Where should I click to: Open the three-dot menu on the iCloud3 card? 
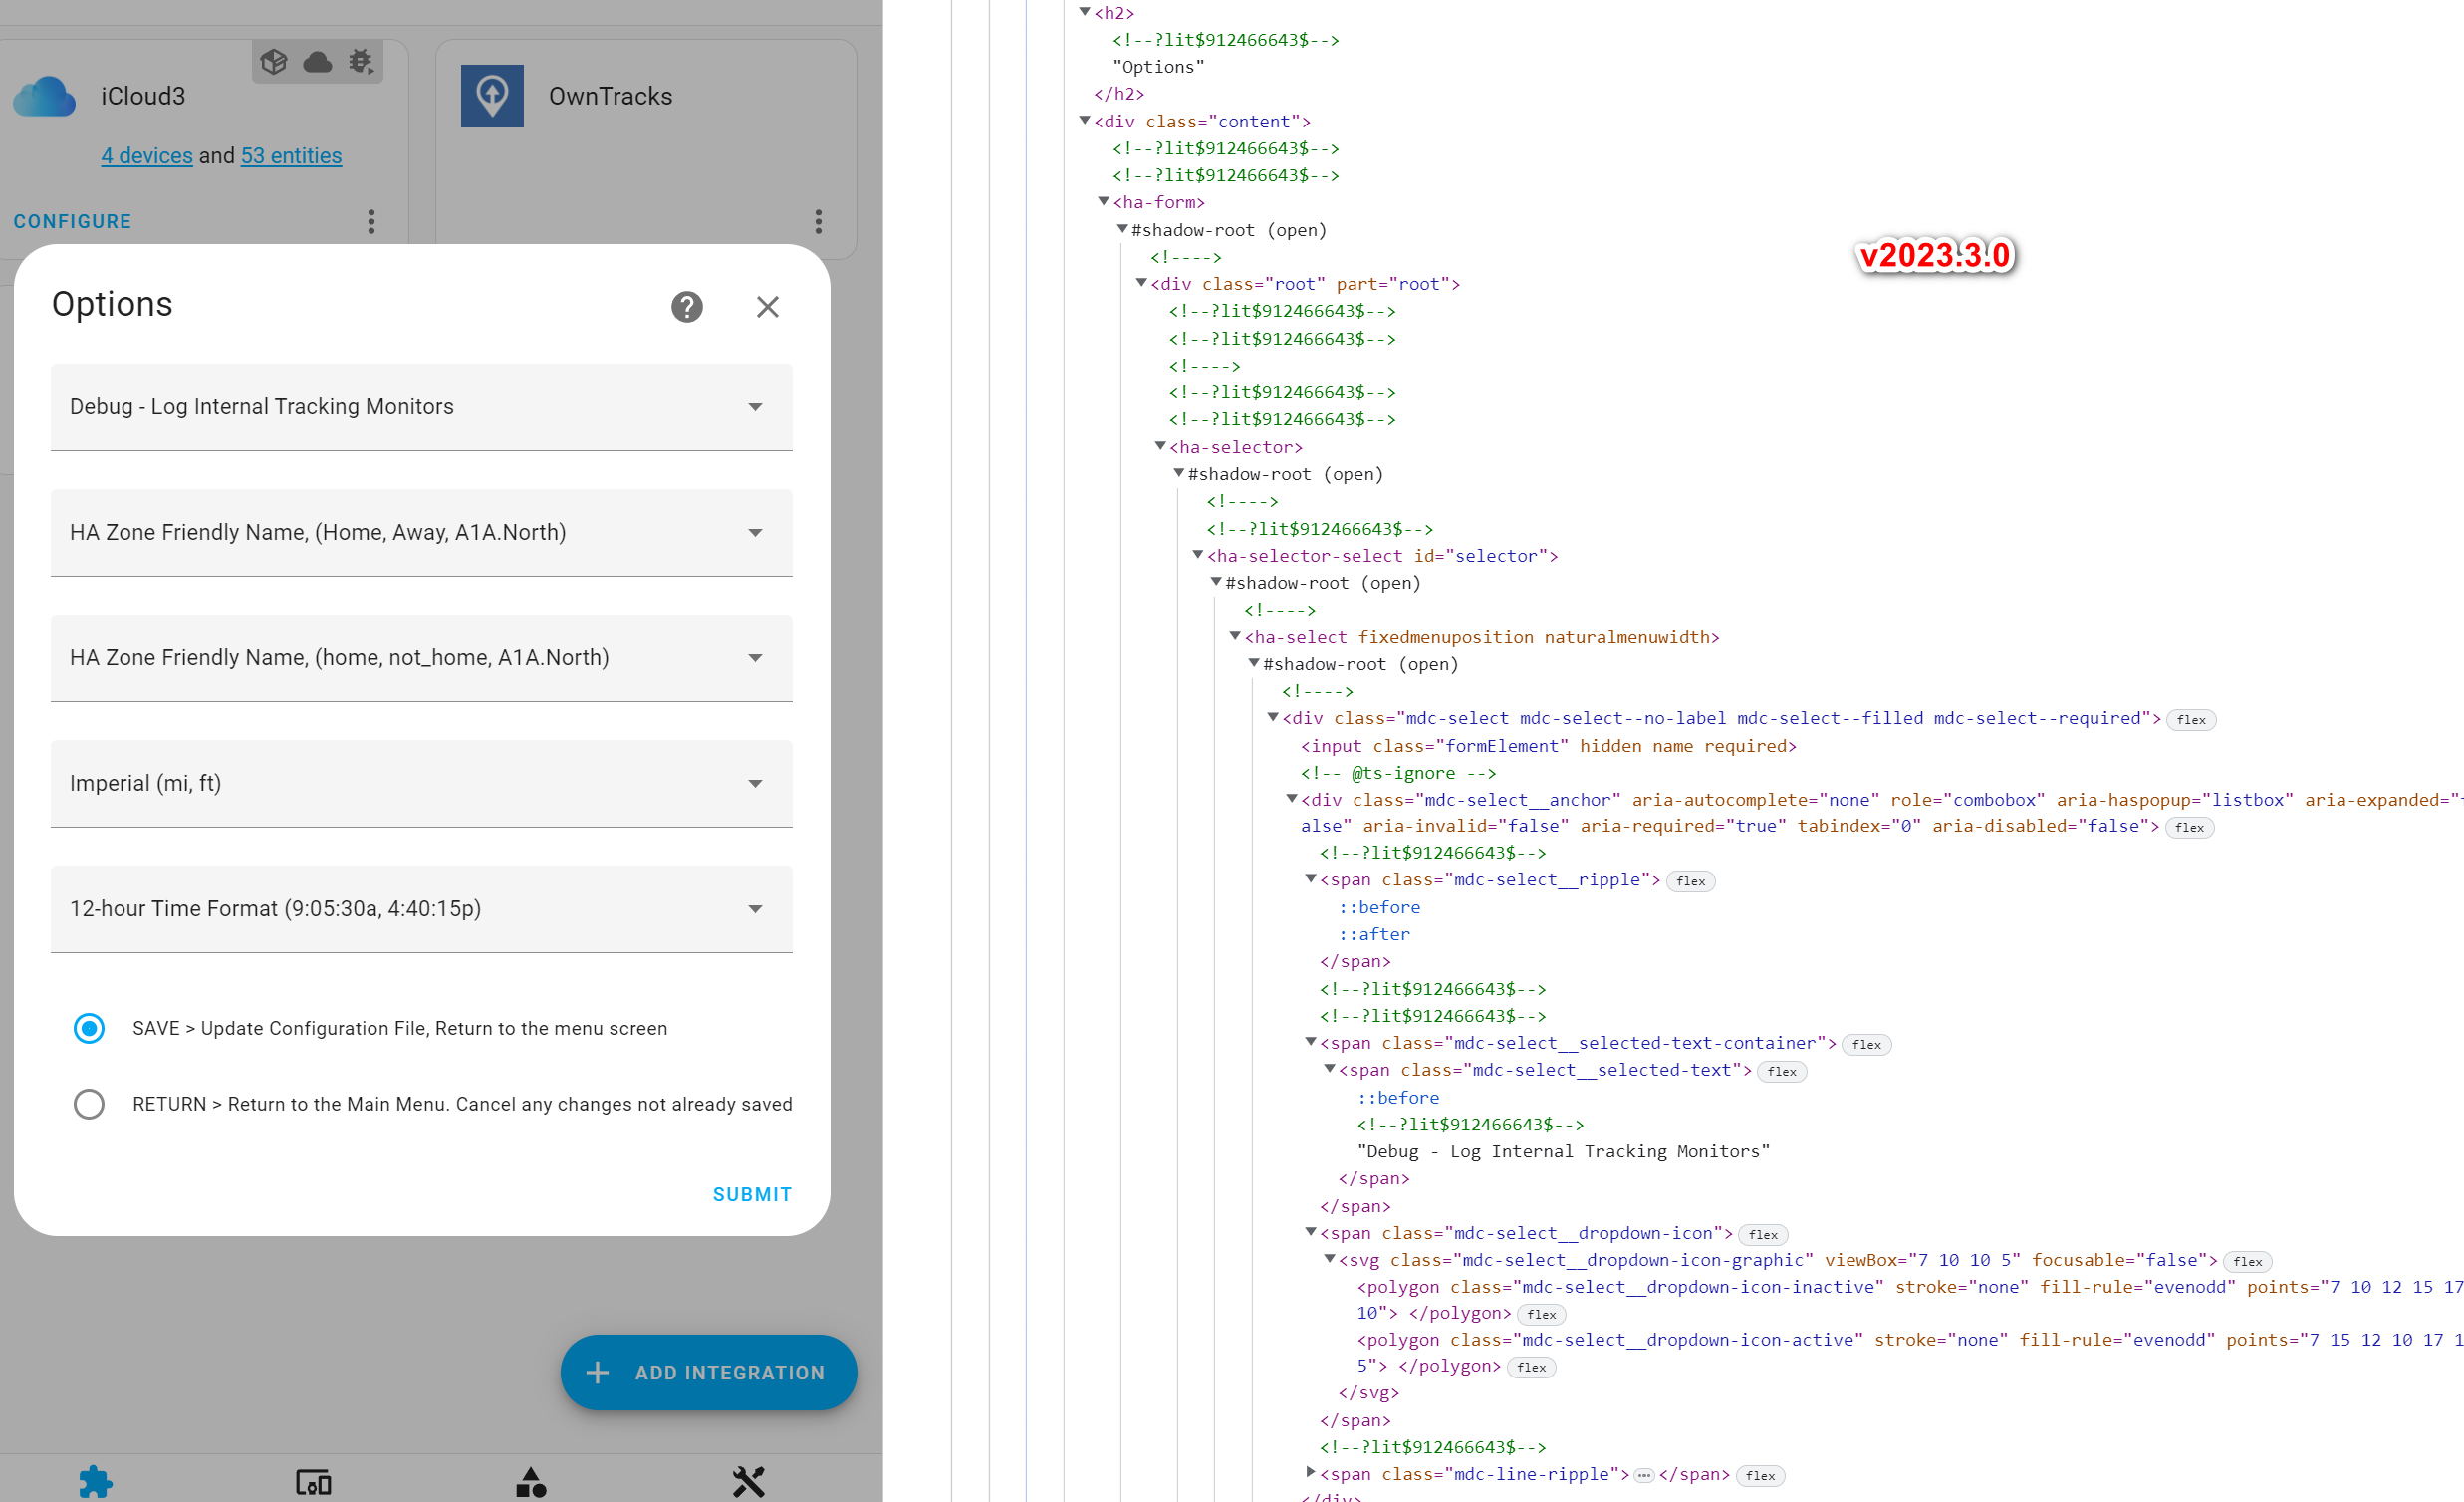371,221
